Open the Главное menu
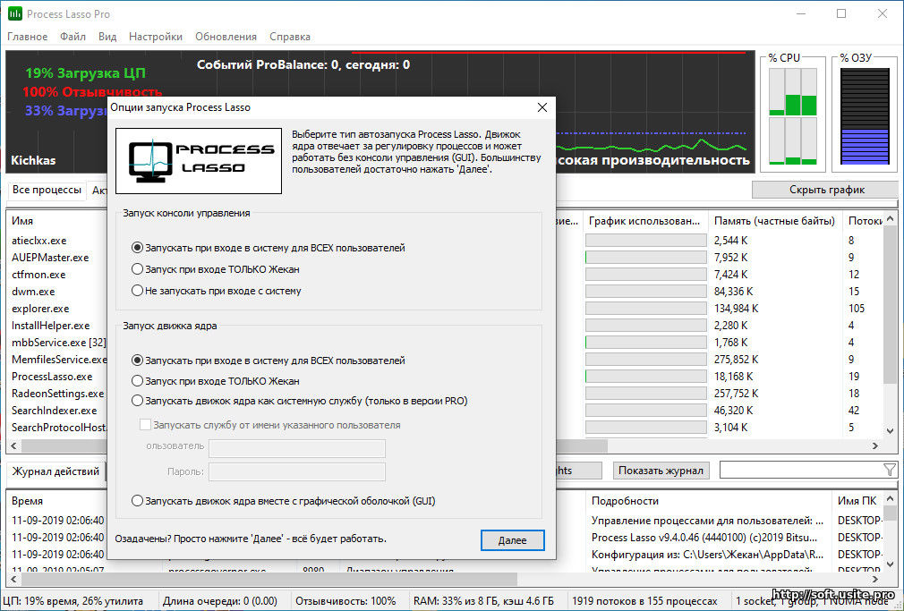904x611 pixels. [x=28, y=37]
